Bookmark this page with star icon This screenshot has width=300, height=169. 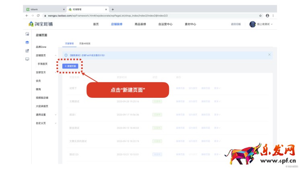tap(261, 15)
